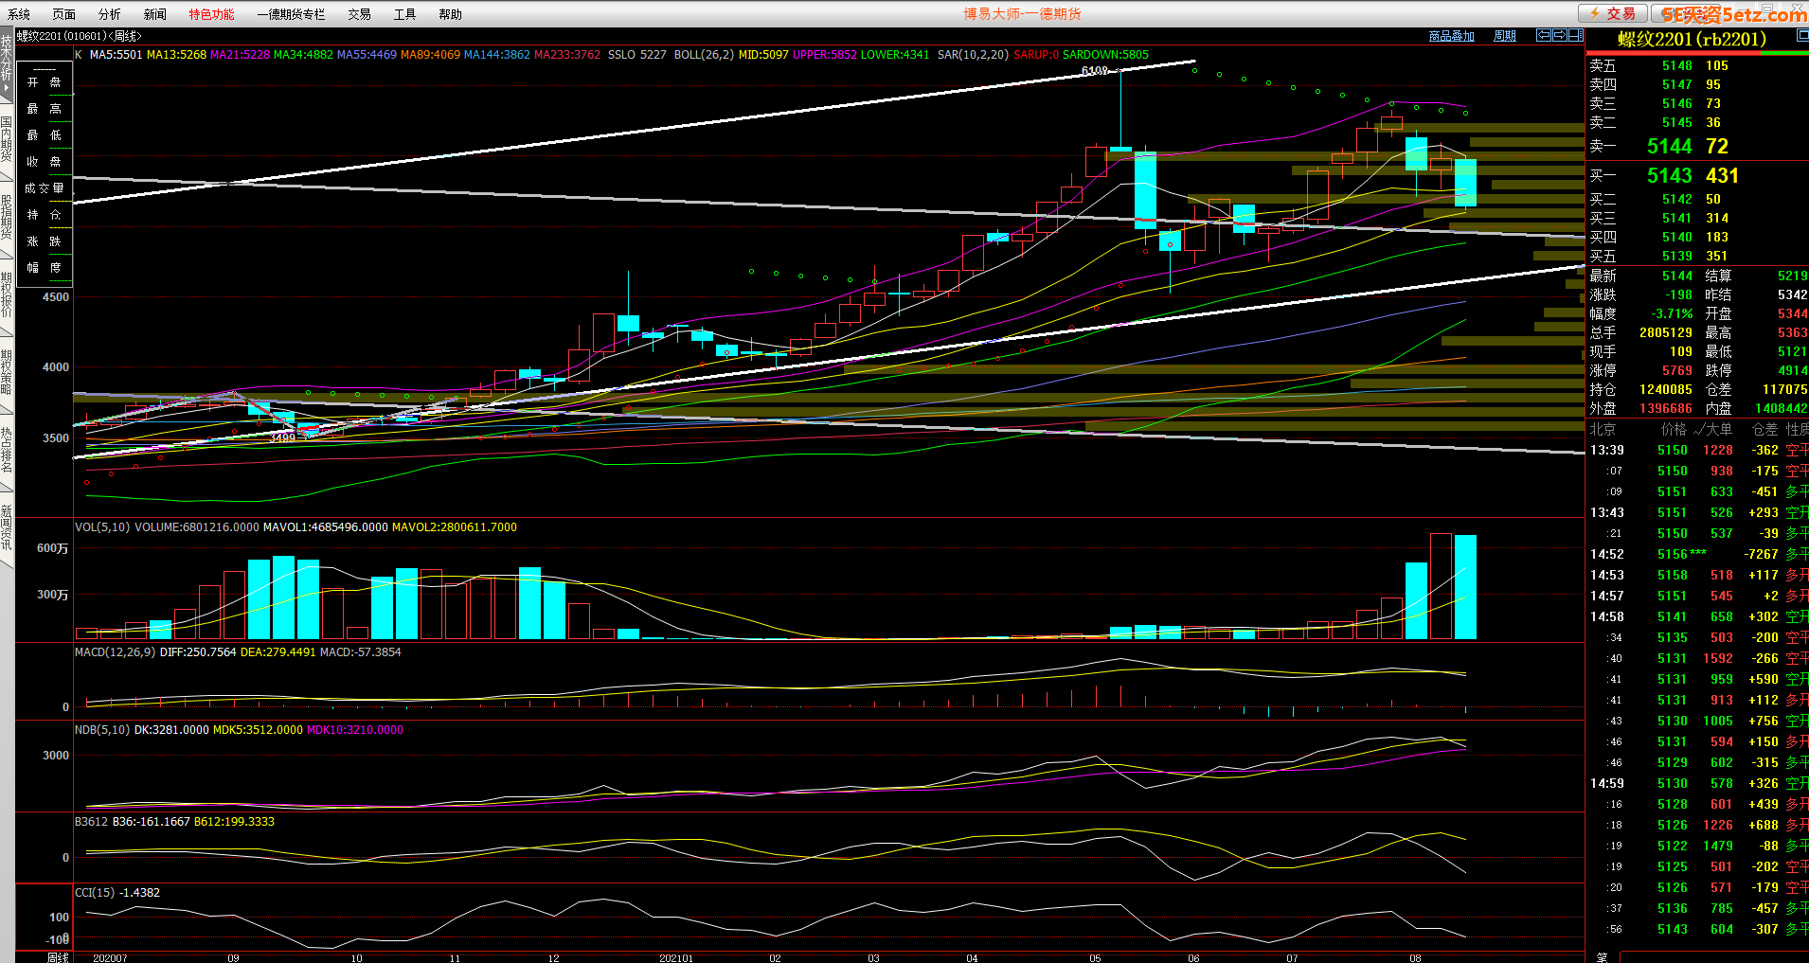Click the B3612 indicator label
Screen dimensions: 1809x963
tap(92, 822)
